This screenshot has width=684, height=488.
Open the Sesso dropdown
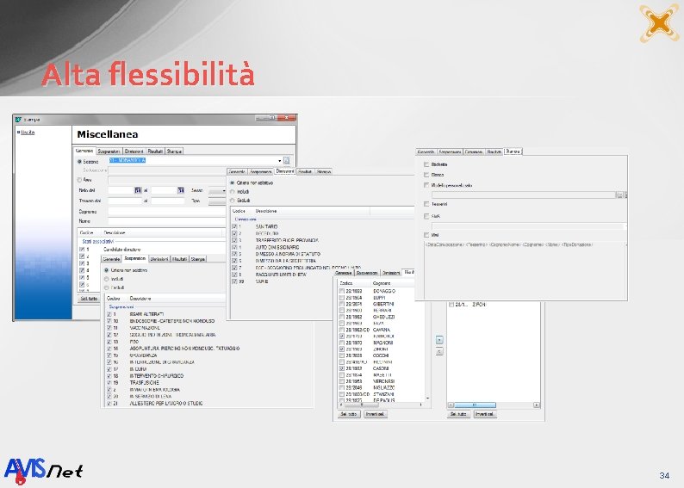(x=217, y=190)
